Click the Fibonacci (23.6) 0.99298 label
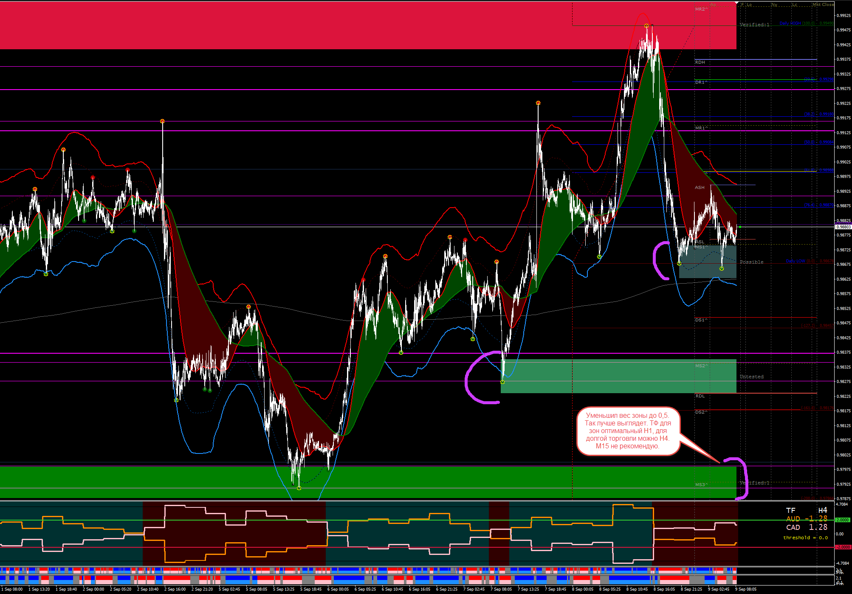 (x=818, y=79)
